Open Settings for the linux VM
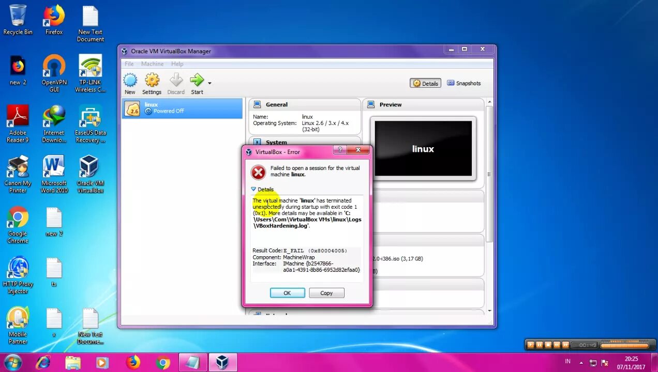 152,82
